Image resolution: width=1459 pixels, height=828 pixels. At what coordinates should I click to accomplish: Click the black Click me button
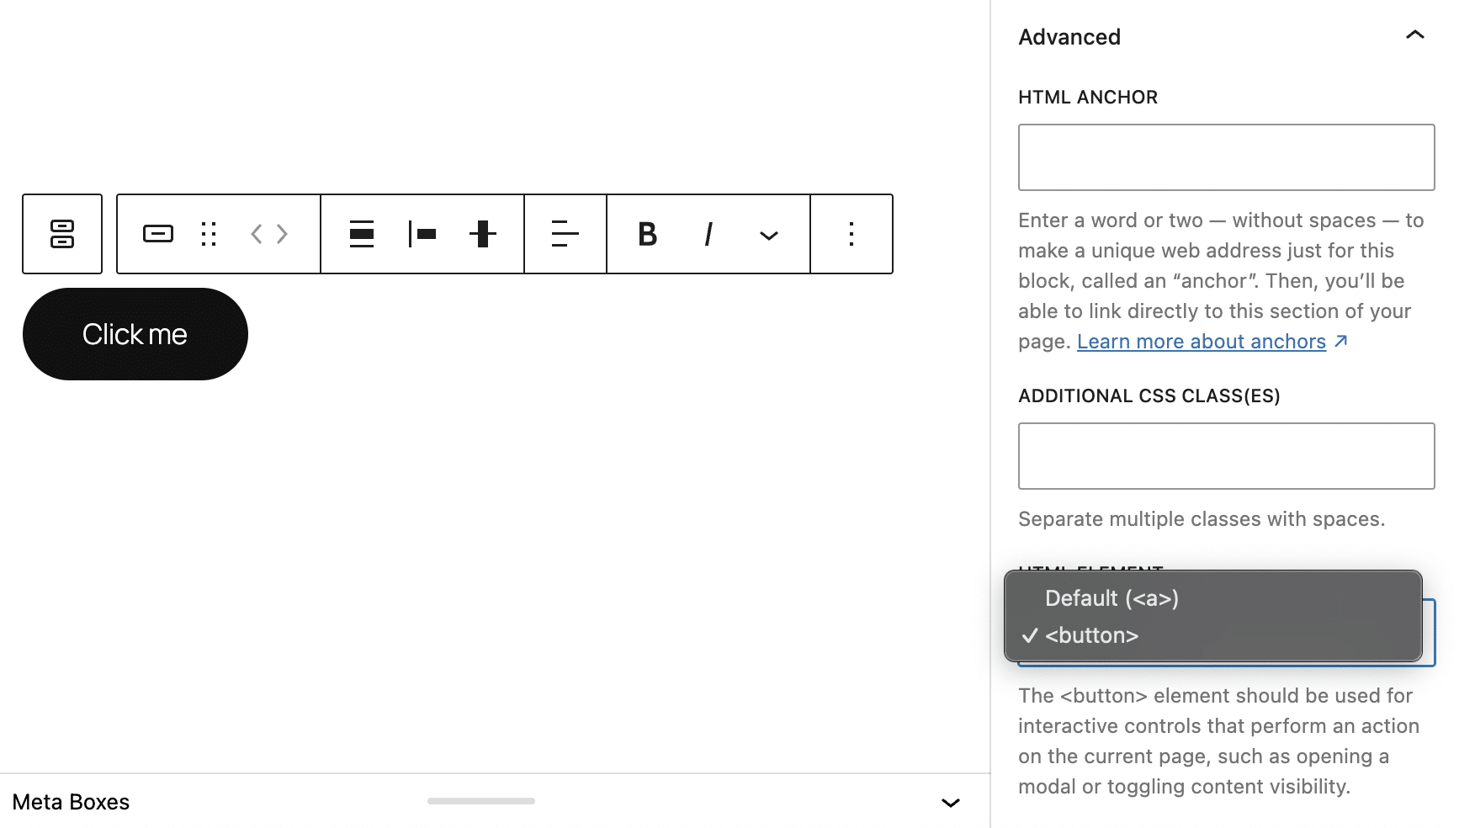(x=135, y=333)
